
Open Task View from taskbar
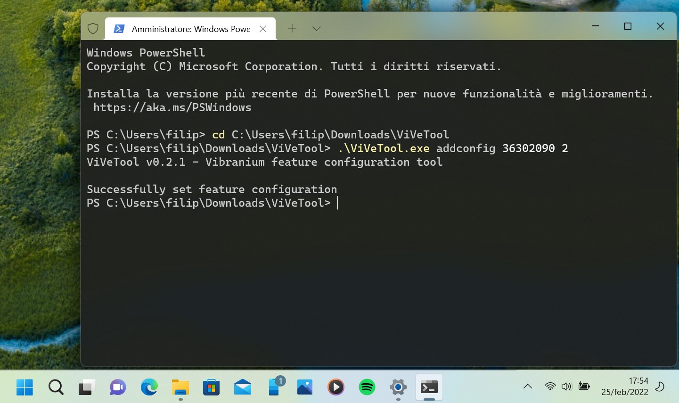87,387
